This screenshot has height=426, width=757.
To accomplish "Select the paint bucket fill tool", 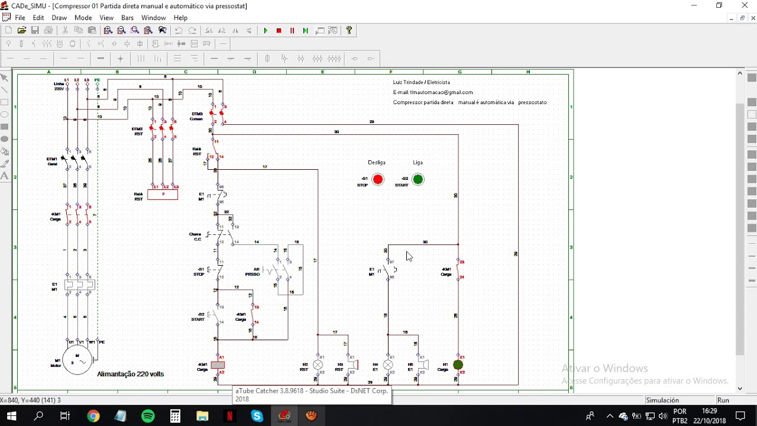I will 5,151.
